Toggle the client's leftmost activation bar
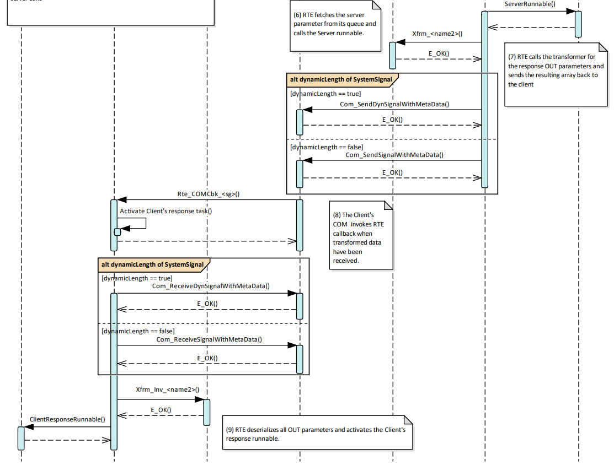Viewport: 614px width, 476px height. [20, 437]
